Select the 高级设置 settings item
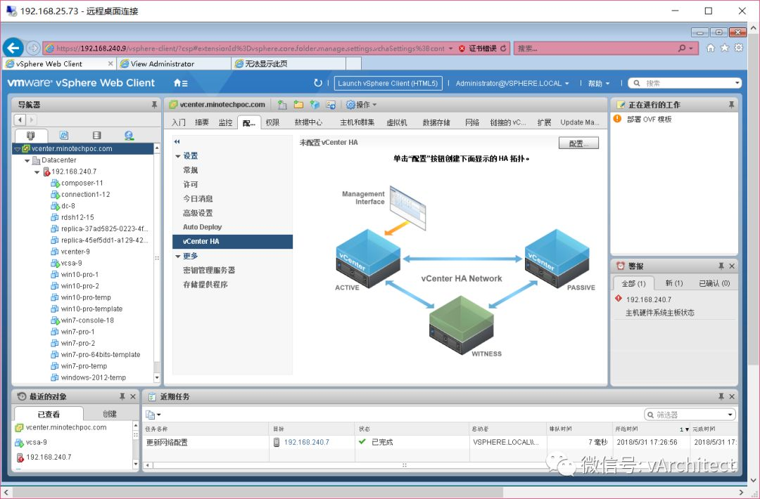 point(198,213)
